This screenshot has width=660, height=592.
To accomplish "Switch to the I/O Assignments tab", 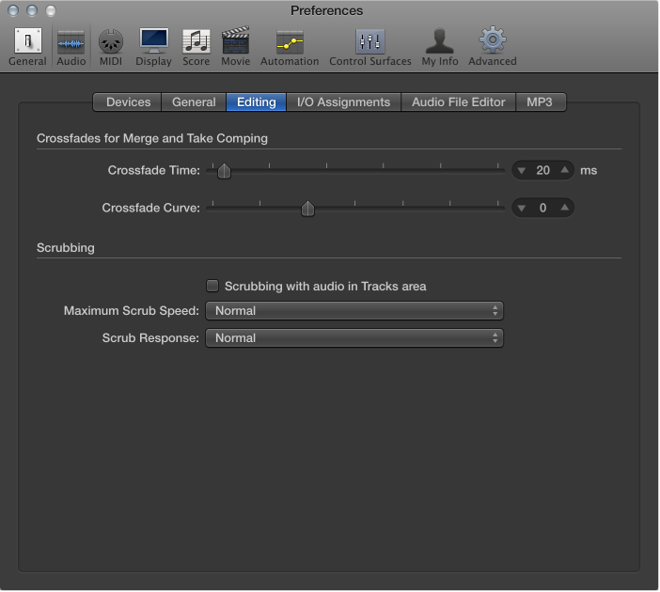I will click(x=343, y=102).
